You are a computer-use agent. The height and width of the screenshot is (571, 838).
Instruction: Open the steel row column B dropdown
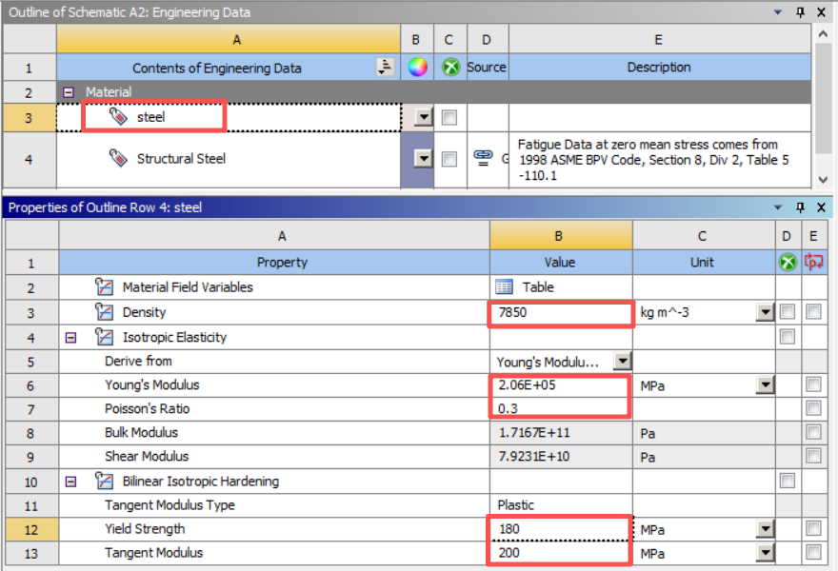pos(423,117)
